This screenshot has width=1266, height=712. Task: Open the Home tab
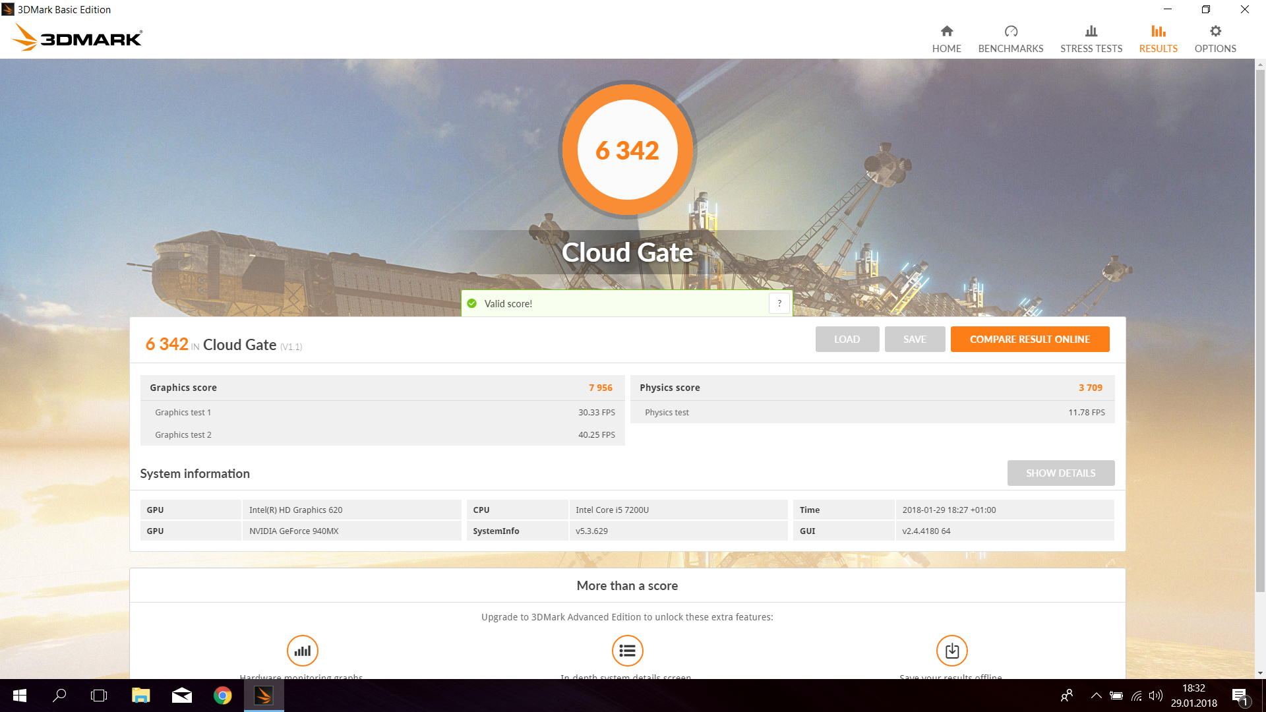point(946,39)
